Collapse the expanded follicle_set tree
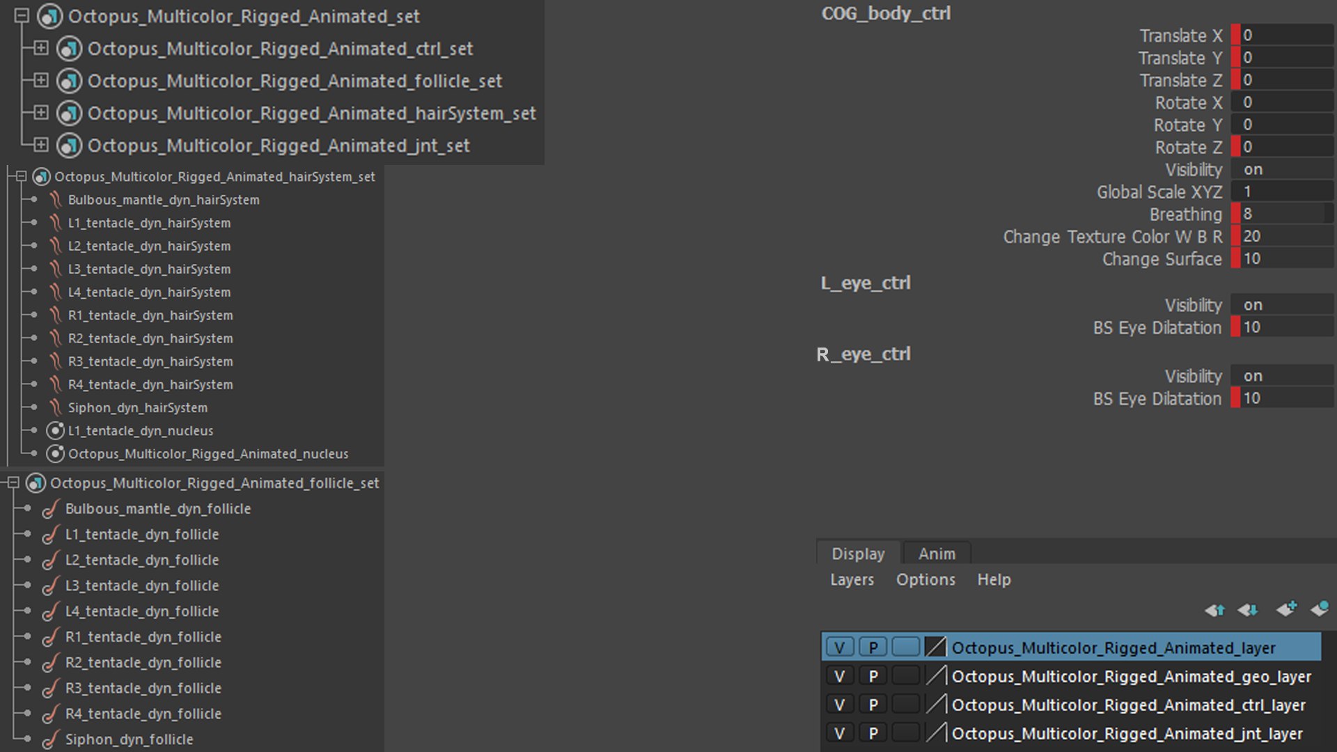Screen dimensions: 1337x752 coord(13,483)
